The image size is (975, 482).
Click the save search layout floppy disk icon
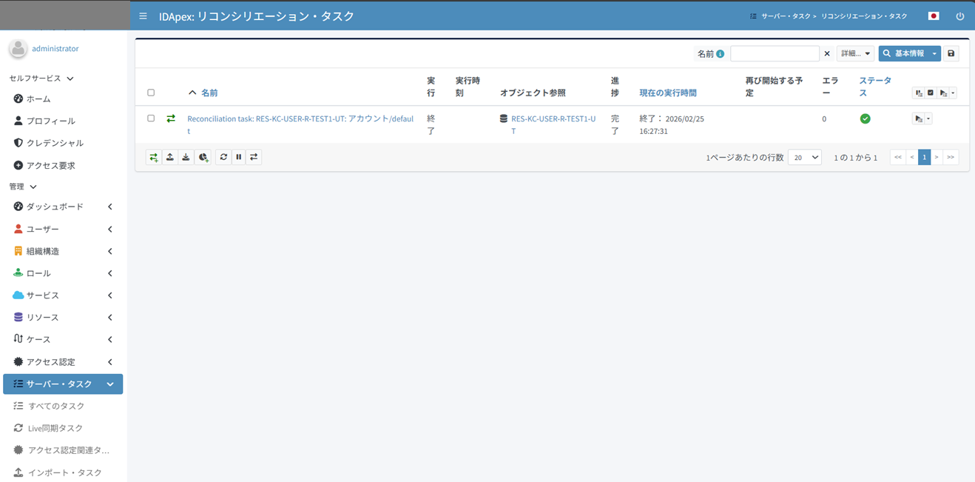click(x=951, y=53)
